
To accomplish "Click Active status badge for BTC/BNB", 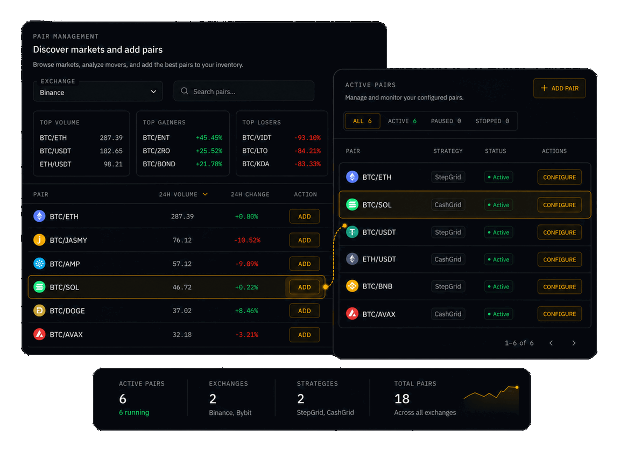I will [498, 287].
